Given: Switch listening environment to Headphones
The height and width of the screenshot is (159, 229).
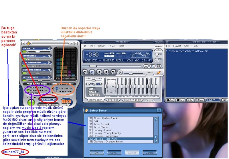Looking at the screenshot, I should coord(66,92).
